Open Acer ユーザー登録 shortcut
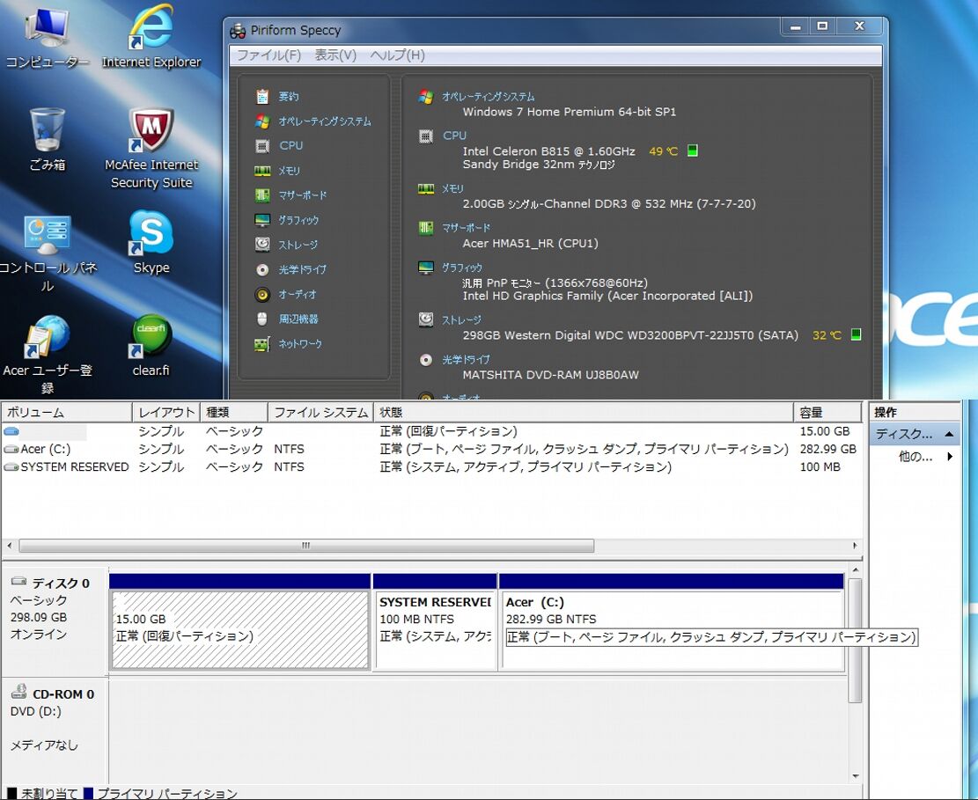 tap(48, 356)
